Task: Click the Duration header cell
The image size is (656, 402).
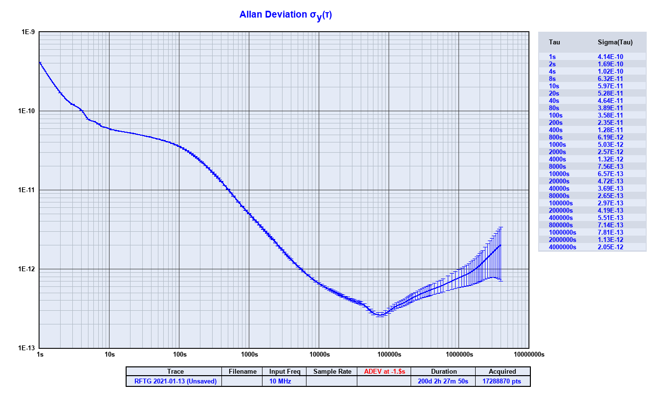Action: (x=444, y=372)
